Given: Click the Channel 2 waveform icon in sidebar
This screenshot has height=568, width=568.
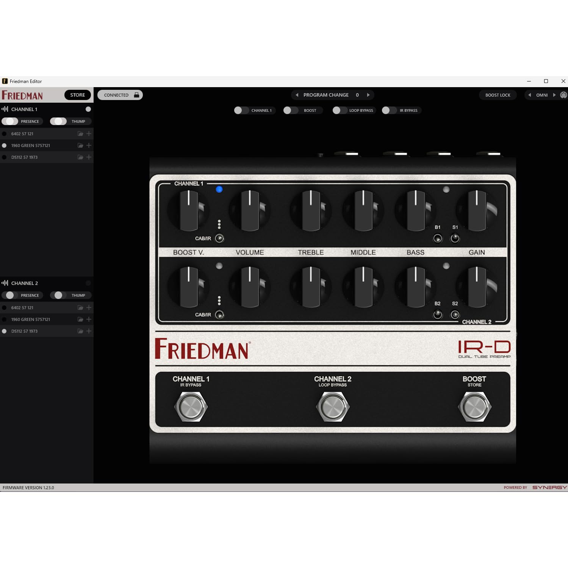Looking at the screenshot, I should pos(5,283).
